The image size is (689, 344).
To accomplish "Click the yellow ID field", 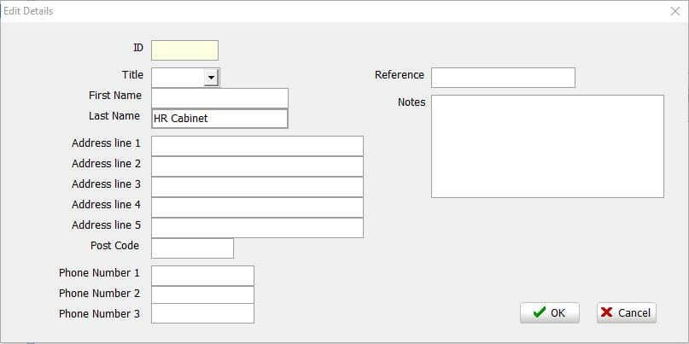I will (x=184, y=50).
